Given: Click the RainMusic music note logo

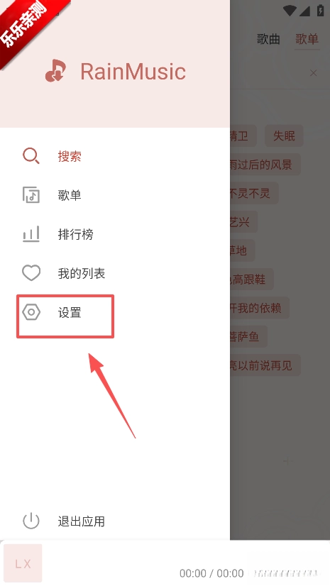Looking at the screenshot, I should tap(55, 71).
